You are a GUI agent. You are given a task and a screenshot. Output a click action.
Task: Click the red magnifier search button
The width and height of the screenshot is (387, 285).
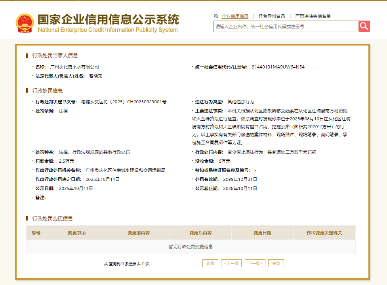[364, 27]
